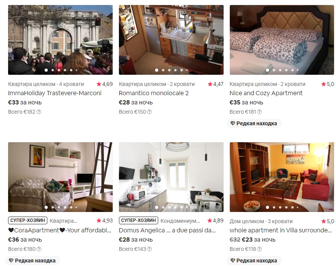This screenshot has width=336, height=269.
Task: Open the price breakdown icon next to Всего €143
Action: 149,249
